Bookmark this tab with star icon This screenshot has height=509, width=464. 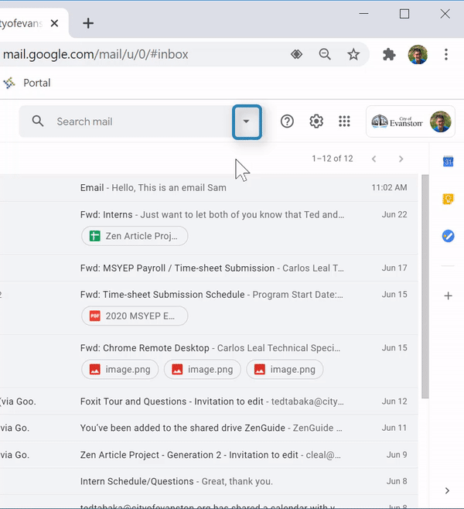pyautogui.click(x=353, y=54)
